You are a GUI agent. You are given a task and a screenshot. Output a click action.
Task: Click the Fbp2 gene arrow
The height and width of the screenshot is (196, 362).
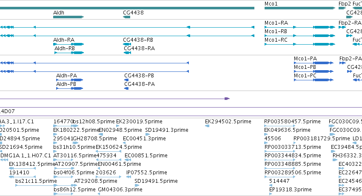[x=342, y=8]
